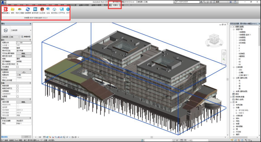Viewport: 261px width, 142px height.
Task: Toggle the 剖面框 section box checkbox
Action: [x=18, y=97]
